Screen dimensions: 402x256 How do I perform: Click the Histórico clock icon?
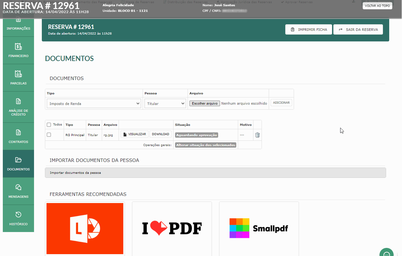tap(18, 215)
